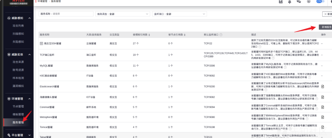Viewport: 332px width, 138px height.
Task: Expand the 平台管理 menu chevron
Action: [x=29, y=135]
